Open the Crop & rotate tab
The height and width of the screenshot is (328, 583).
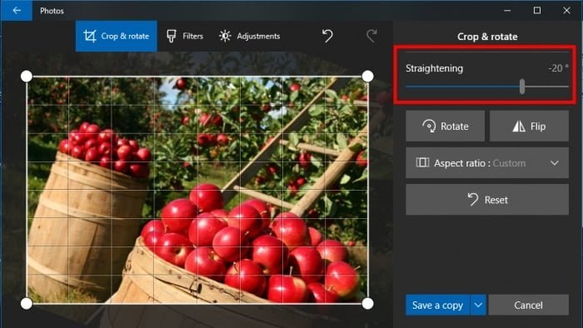click(x=116, y=36)
